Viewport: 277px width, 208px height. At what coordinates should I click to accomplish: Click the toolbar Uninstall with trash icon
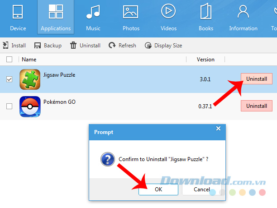point(85,46)
